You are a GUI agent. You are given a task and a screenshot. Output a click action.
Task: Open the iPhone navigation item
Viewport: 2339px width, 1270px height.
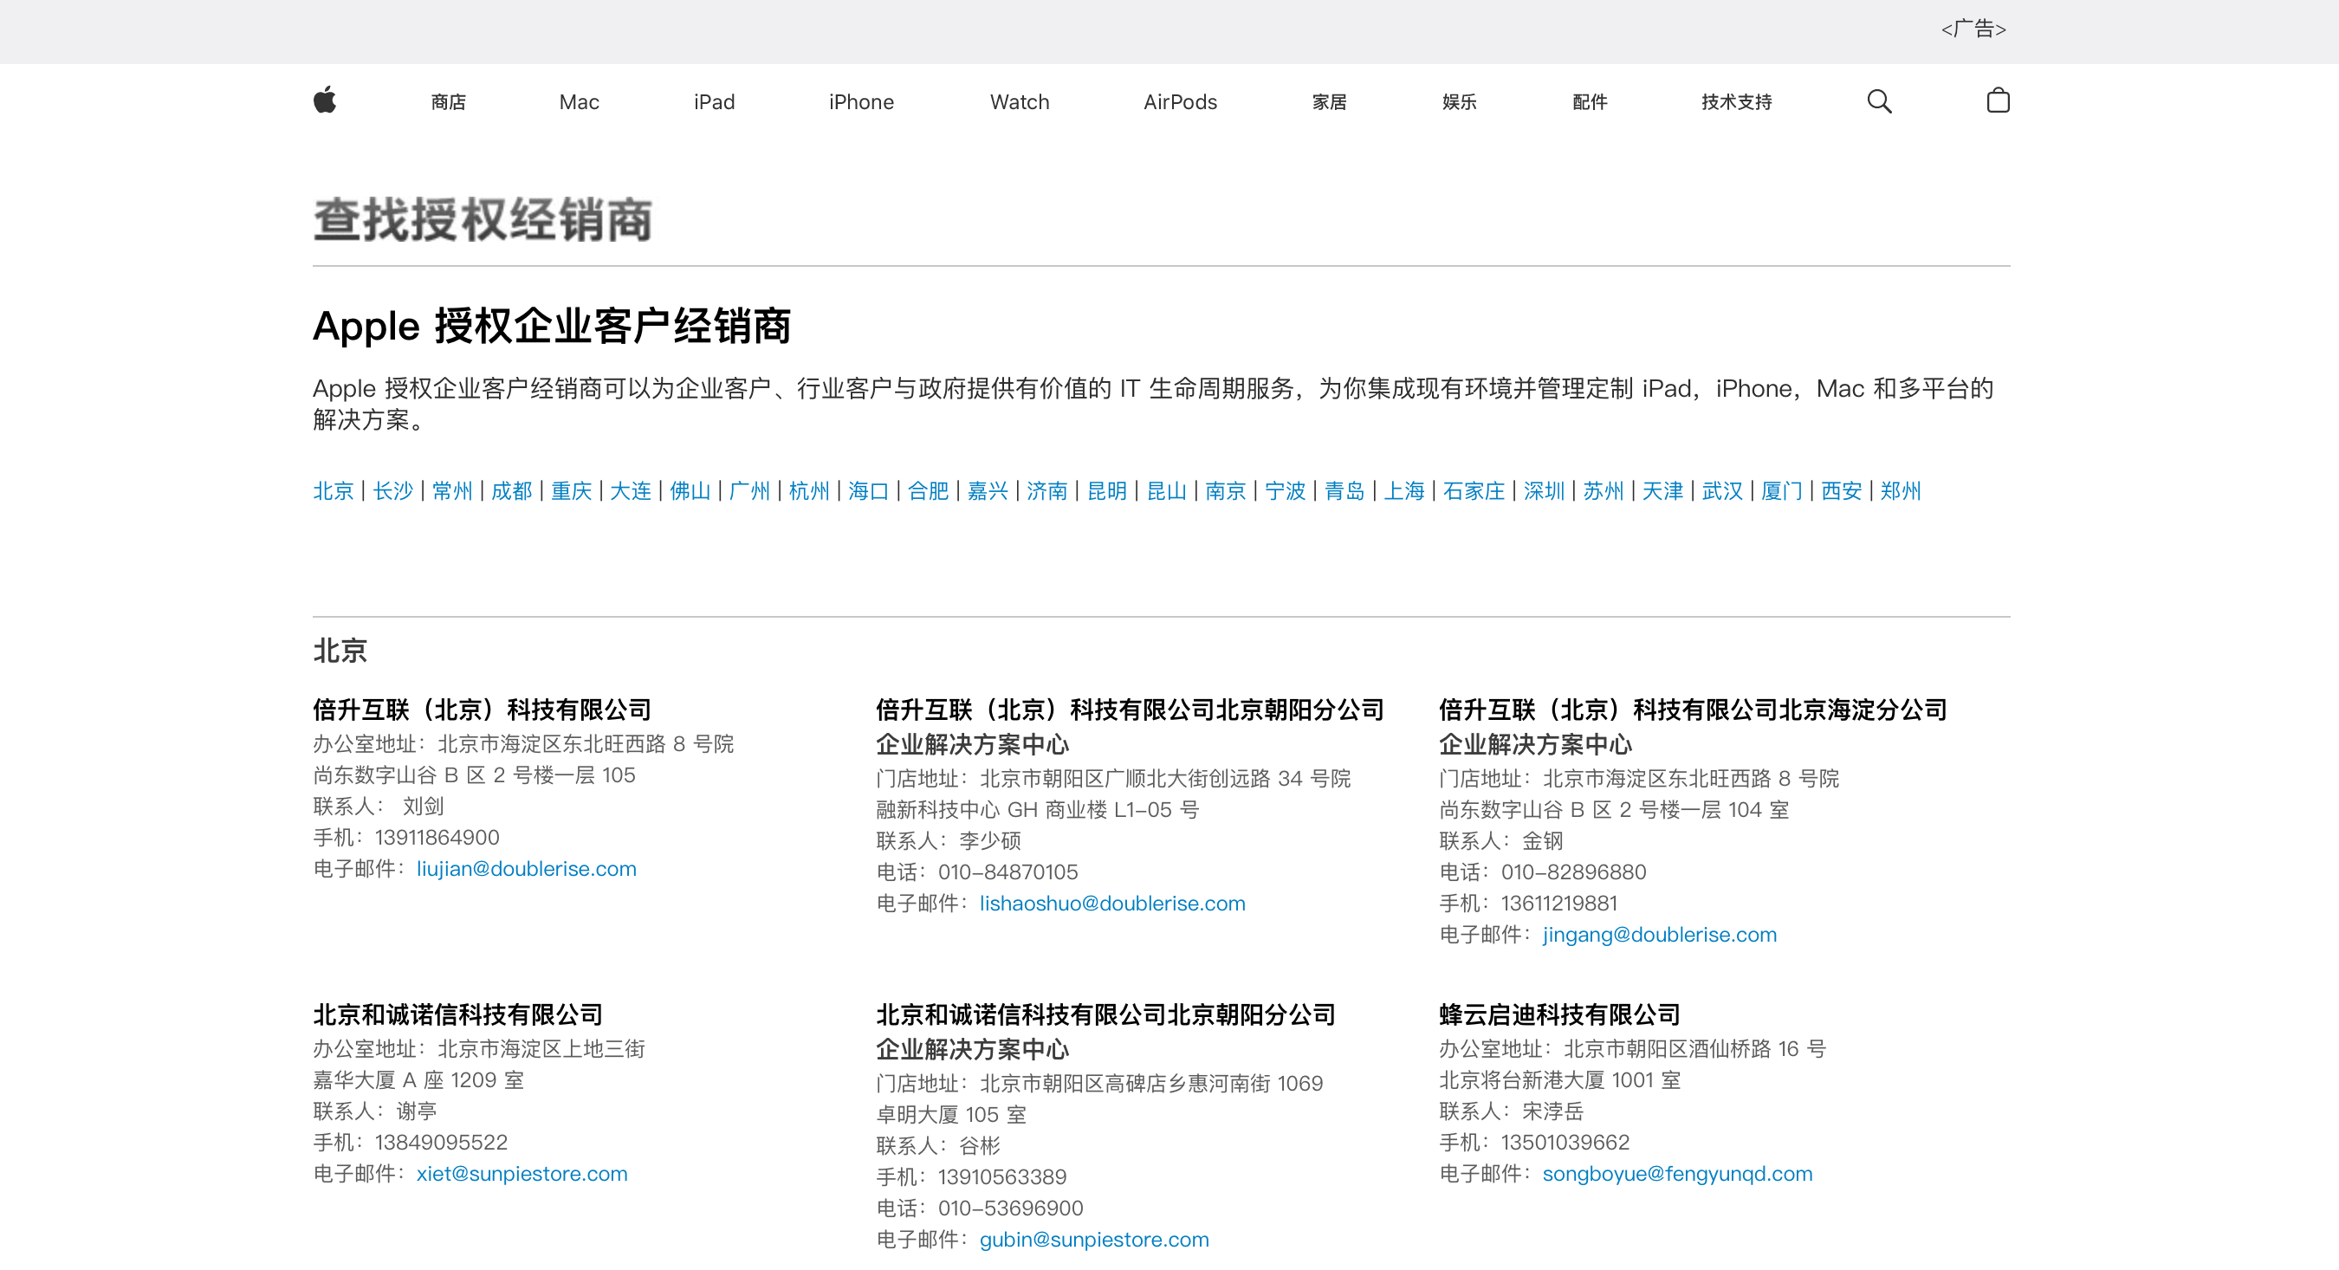[861, 102]
